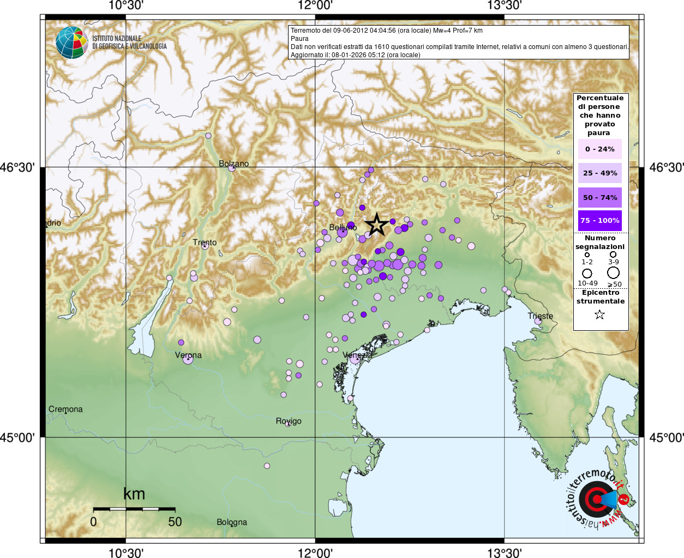
Task: Select the epicenter star on the map
Action: click(376, 224)
